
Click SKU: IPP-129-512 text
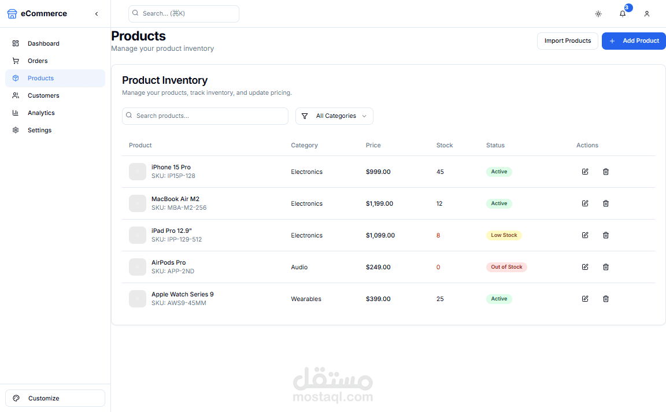(x=177, y=240)
